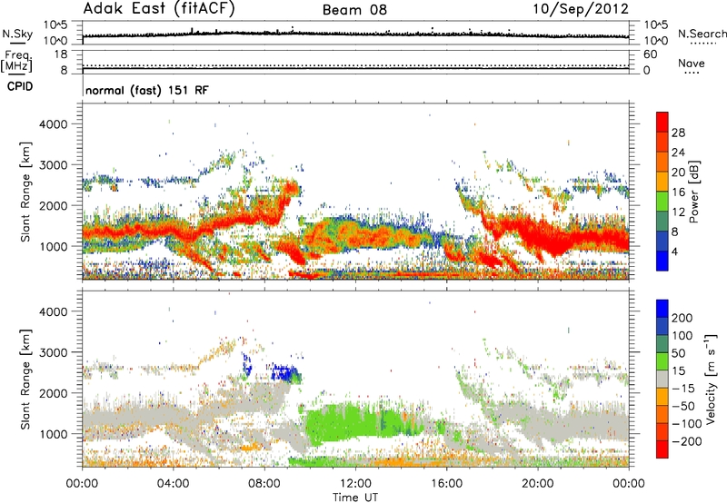Screen dimensions: 727x503
Task: Click the '-200' tick on velocity colorbar
Action: tap(686, 441)
